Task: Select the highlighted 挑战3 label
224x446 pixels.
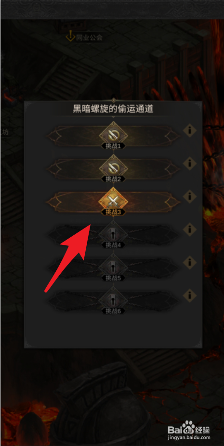Action: tap(113, 212)
